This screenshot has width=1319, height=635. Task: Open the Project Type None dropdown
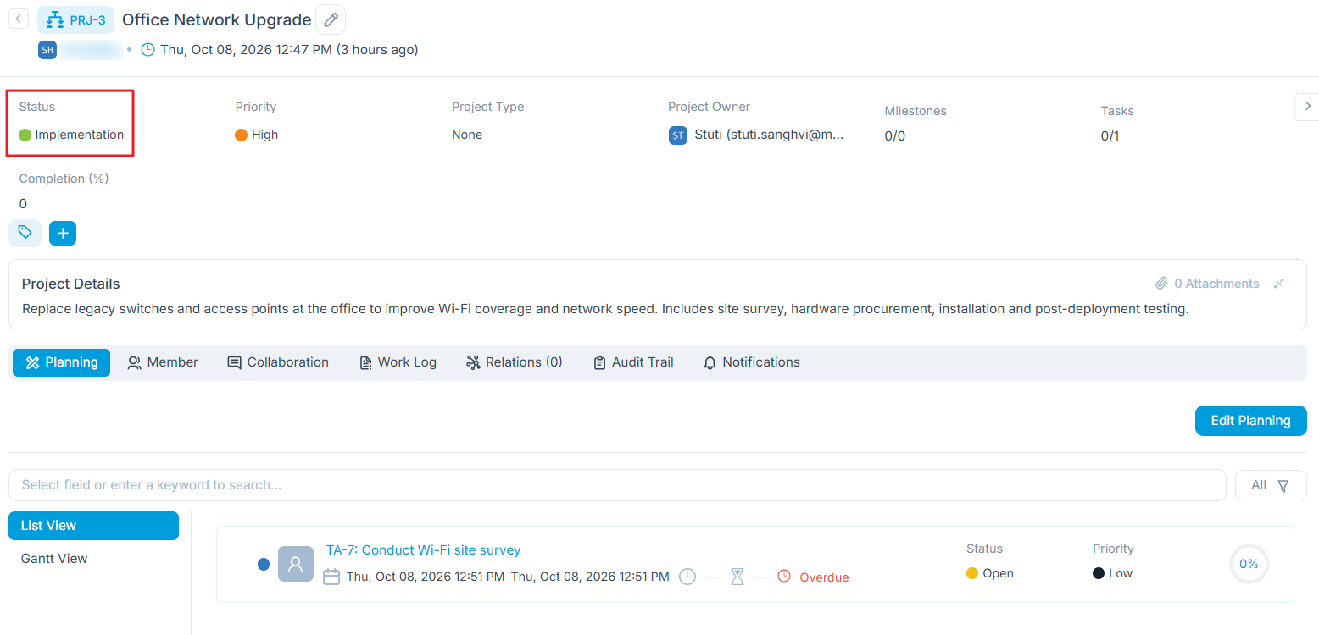pyautogui.click(x=467, y=135)
